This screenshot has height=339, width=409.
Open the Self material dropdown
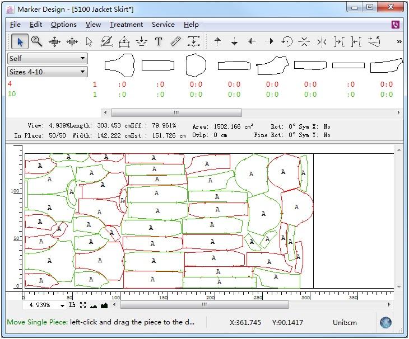(82, 58)
